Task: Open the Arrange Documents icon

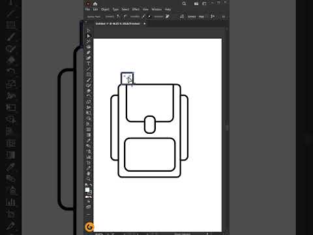Action: click(196, 3)
